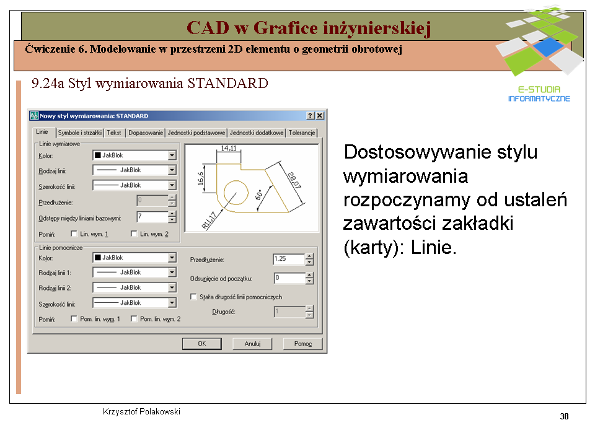
Task: Open Szerokość linii dropdown under Linie pomocnicze
Action: pos(172,303)
